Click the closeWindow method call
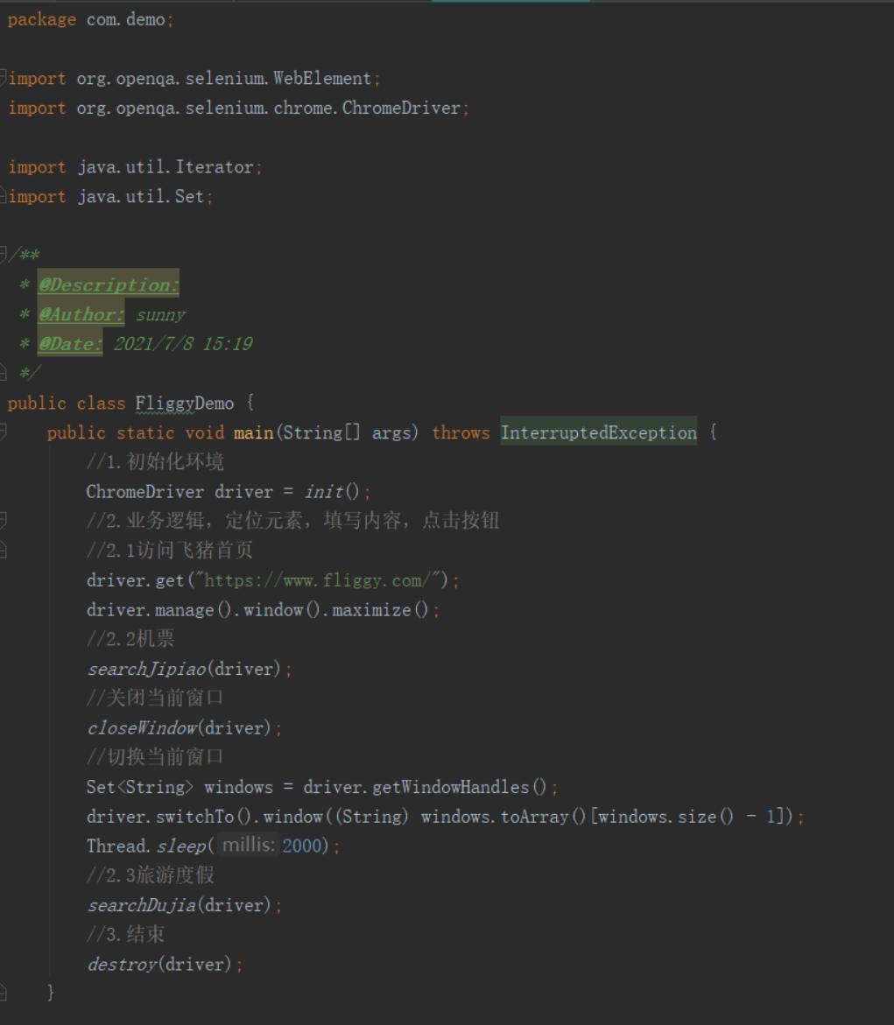894x1025 pixels. click(141, 728)
